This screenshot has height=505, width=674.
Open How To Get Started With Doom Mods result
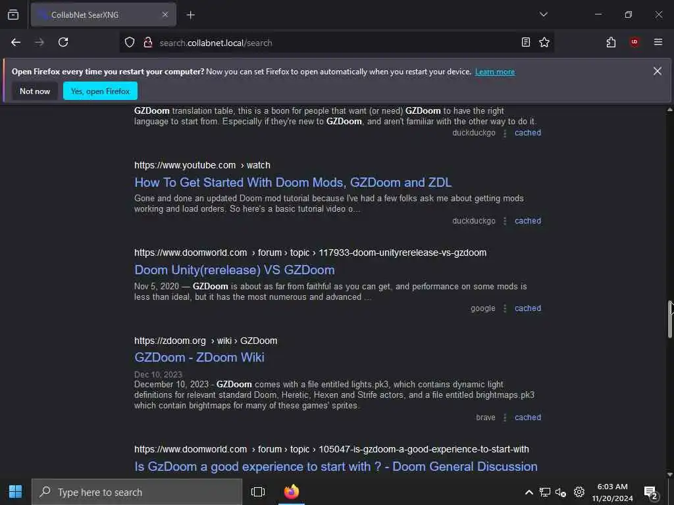tap(293, 183)
